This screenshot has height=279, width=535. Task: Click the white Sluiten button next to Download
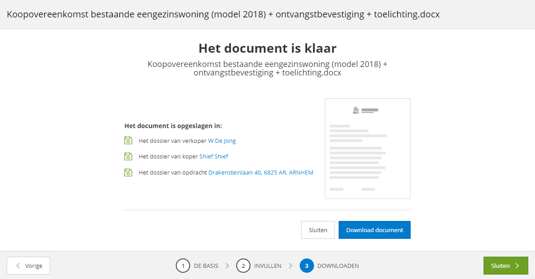point(318,230)
